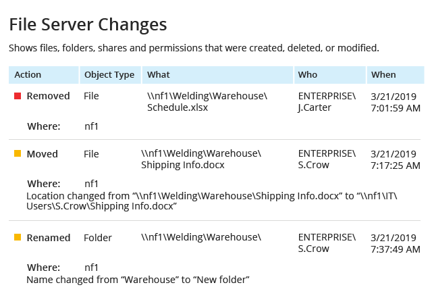Click the Renamed action label

[49, 238]
